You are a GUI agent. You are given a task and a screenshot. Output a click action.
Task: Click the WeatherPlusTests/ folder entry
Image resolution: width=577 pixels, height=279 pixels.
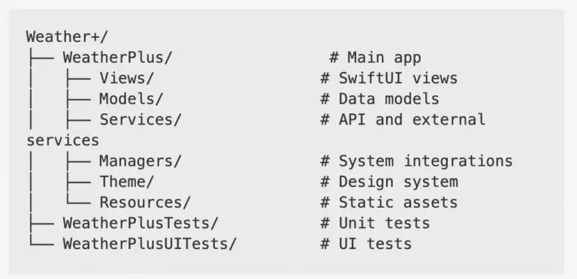tap(140, 223)
